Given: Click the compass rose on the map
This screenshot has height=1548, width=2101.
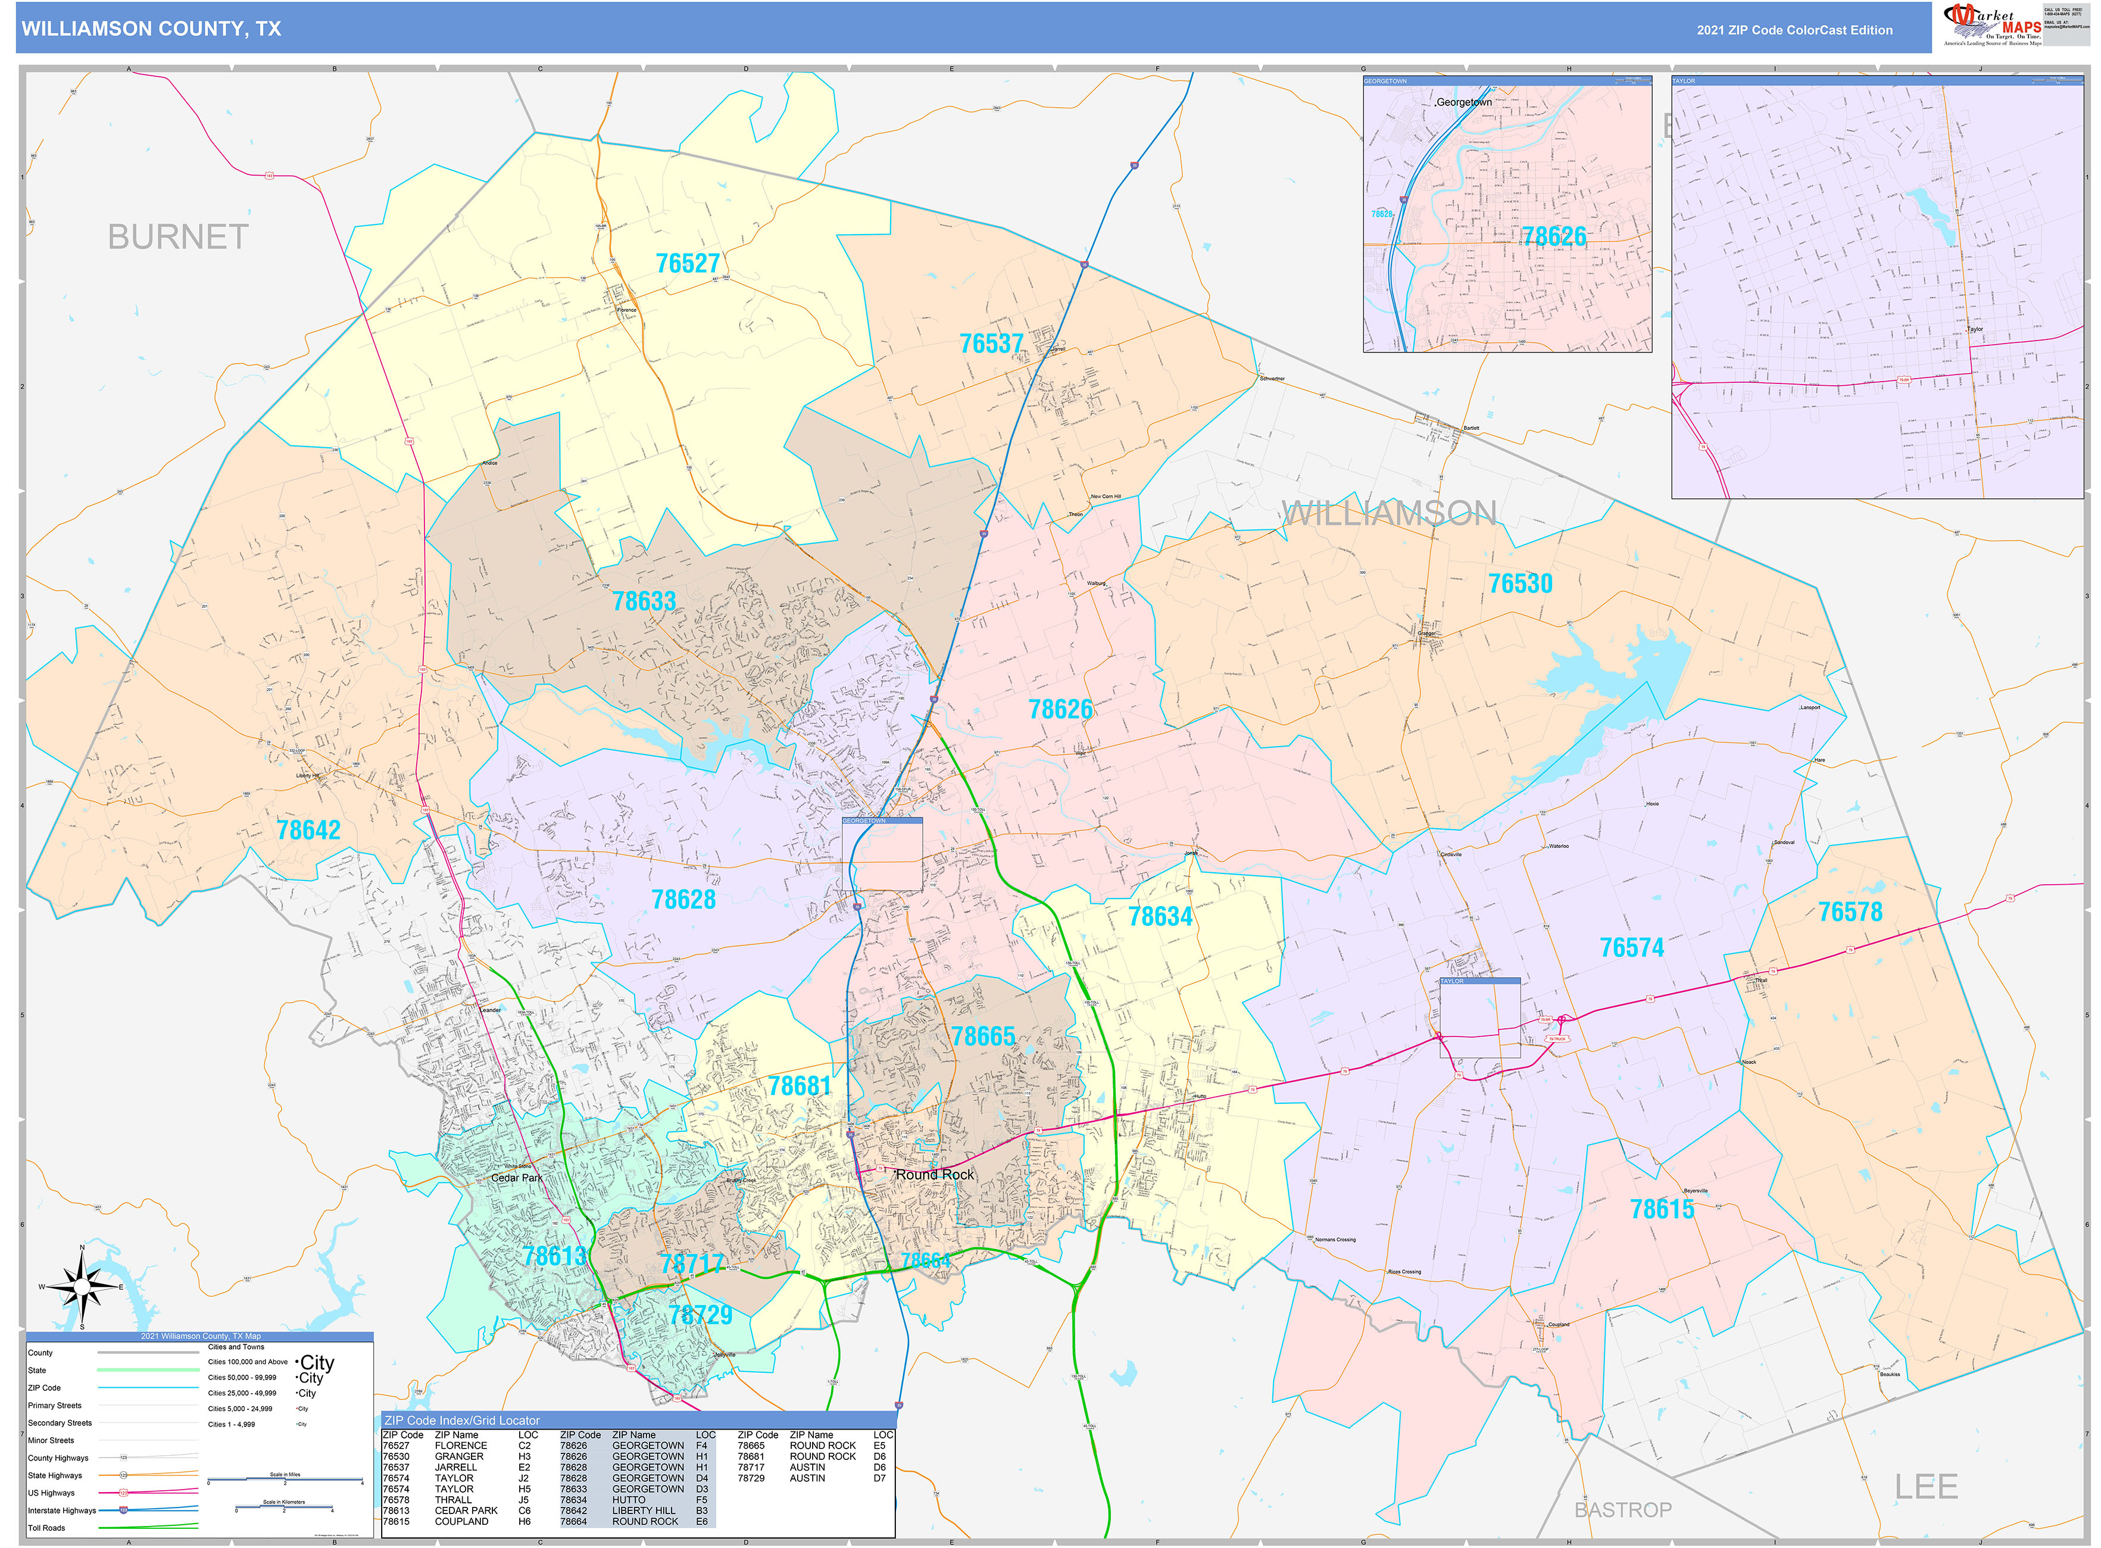Looking at the screenshot, I should pyautogui.click(x=82, y=1287).
